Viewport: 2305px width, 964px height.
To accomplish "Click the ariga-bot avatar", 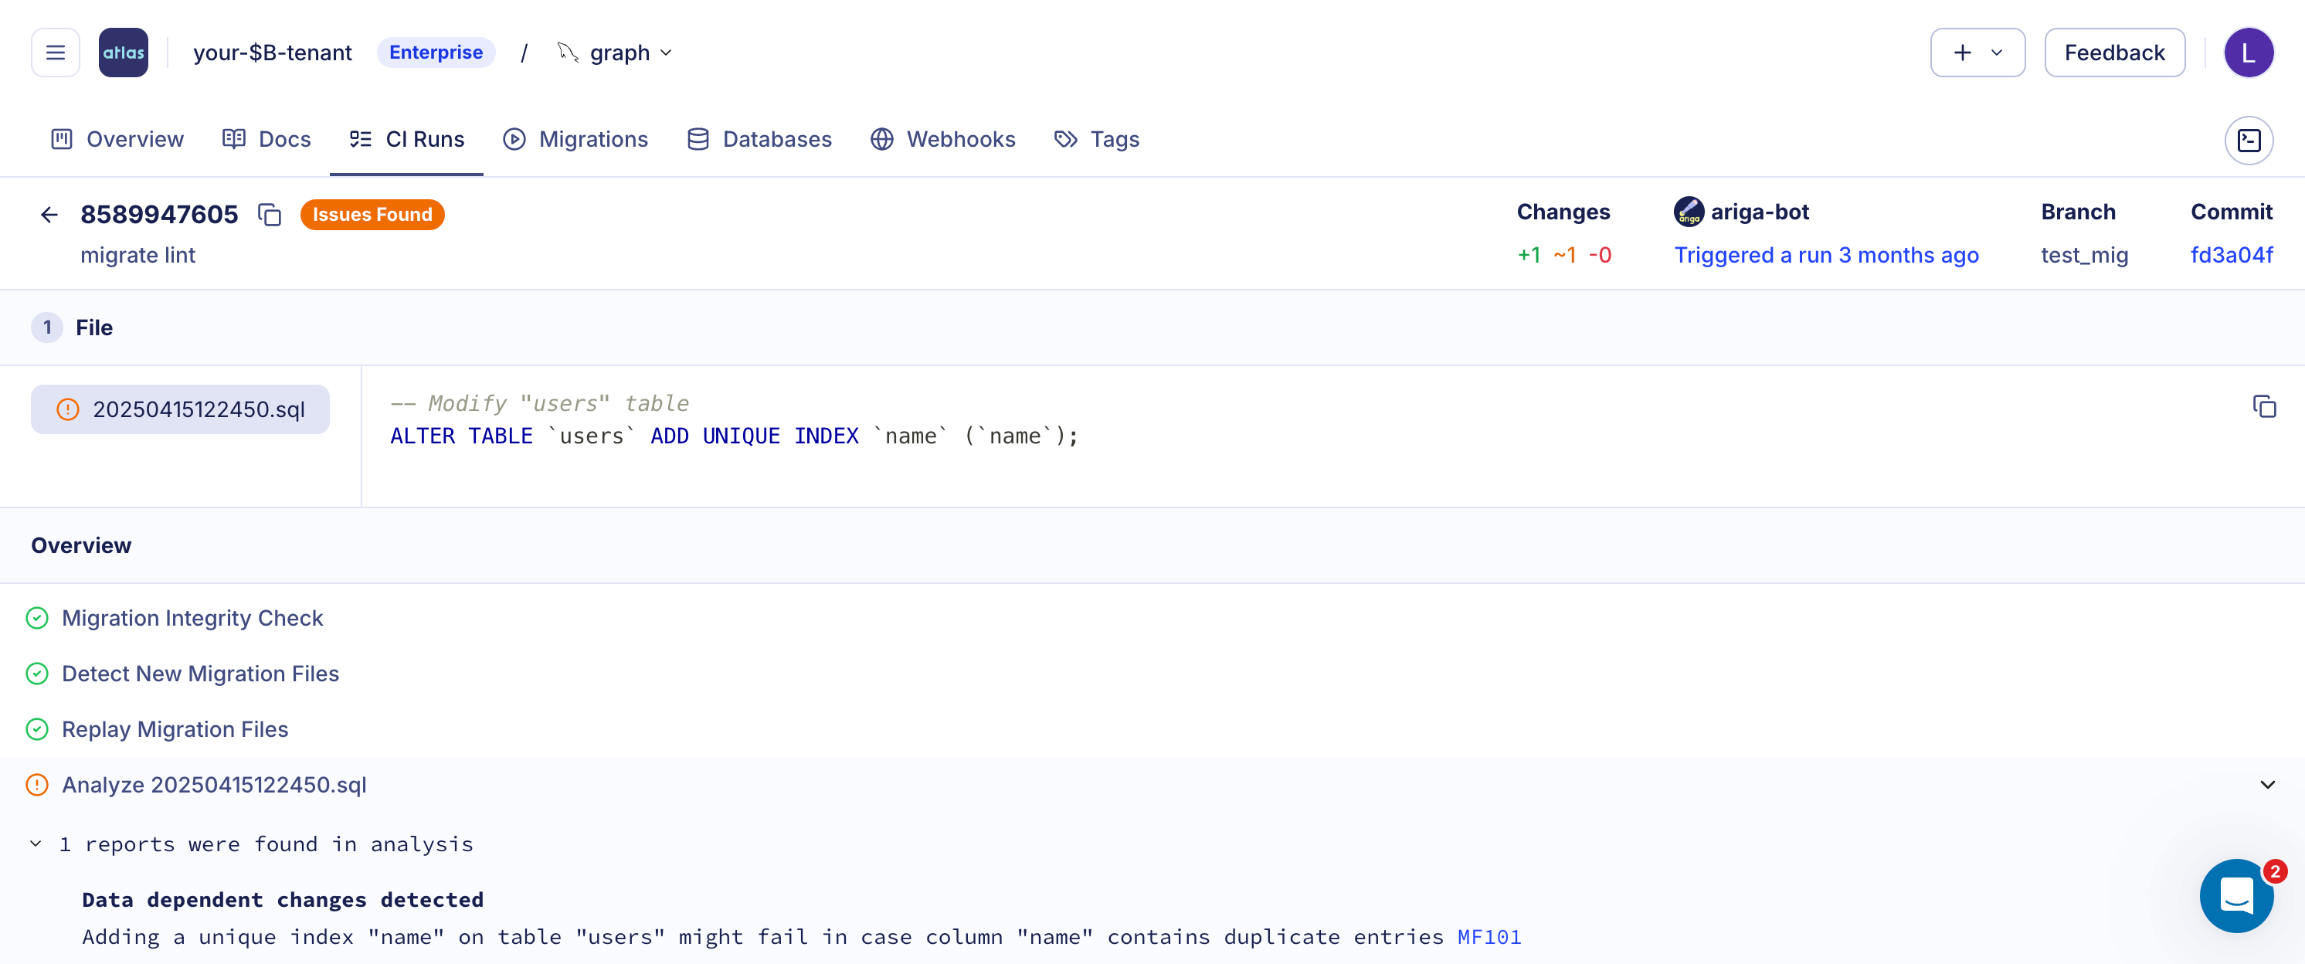I will pyautogui.click(x=1688, y=212).
